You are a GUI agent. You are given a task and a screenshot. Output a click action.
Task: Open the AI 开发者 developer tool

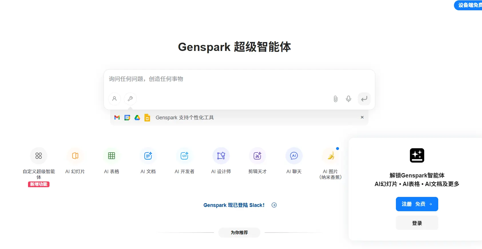coord(185,156)
